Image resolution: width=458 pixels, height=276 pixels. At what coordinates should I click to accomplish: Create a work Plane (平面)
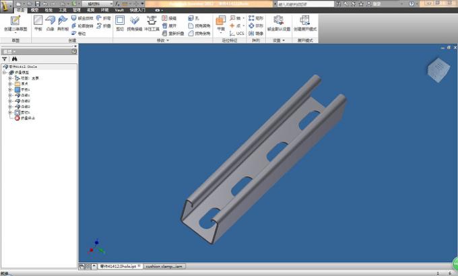tap(221, 24)
